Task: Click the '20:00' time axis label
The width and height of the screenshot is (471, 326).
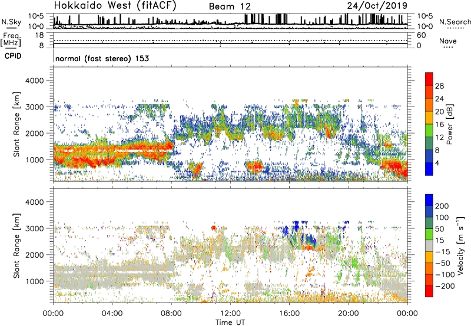Action: point(349,314)
